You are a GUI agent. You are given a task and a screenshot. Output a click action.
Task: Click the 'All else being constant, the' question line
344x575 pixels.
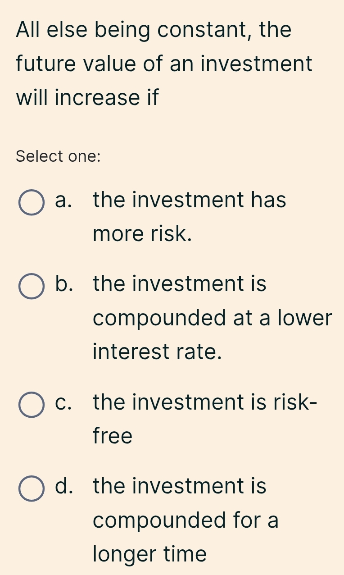click(x=154, y=30)
